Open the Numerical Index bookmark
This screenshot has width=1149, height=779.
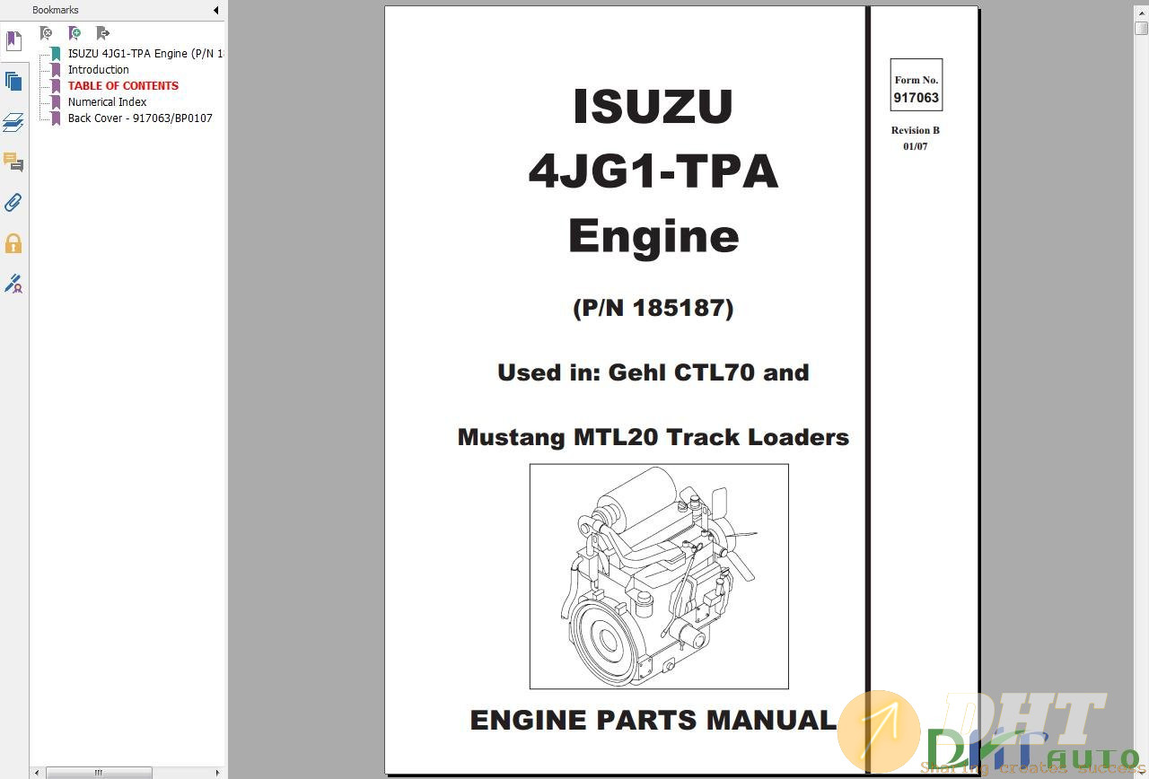(x=108, y=101)
